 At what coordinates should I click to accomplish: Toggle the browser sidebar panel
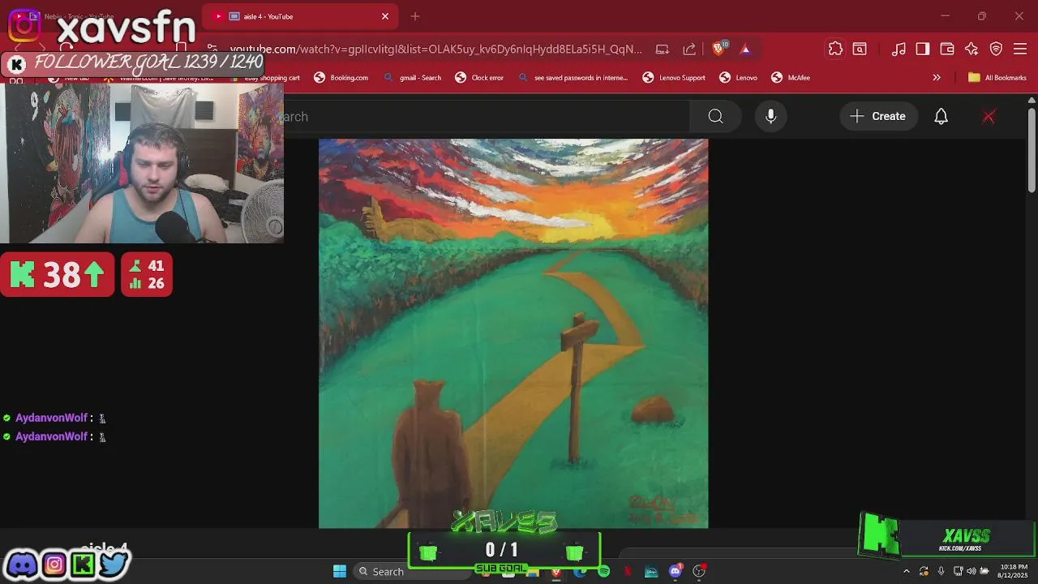(x=923, y=49)
